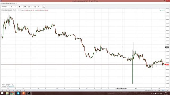Click the Dec label on time axis
The width and height of the screenshot is (170, 95).
tap(57, 89)
